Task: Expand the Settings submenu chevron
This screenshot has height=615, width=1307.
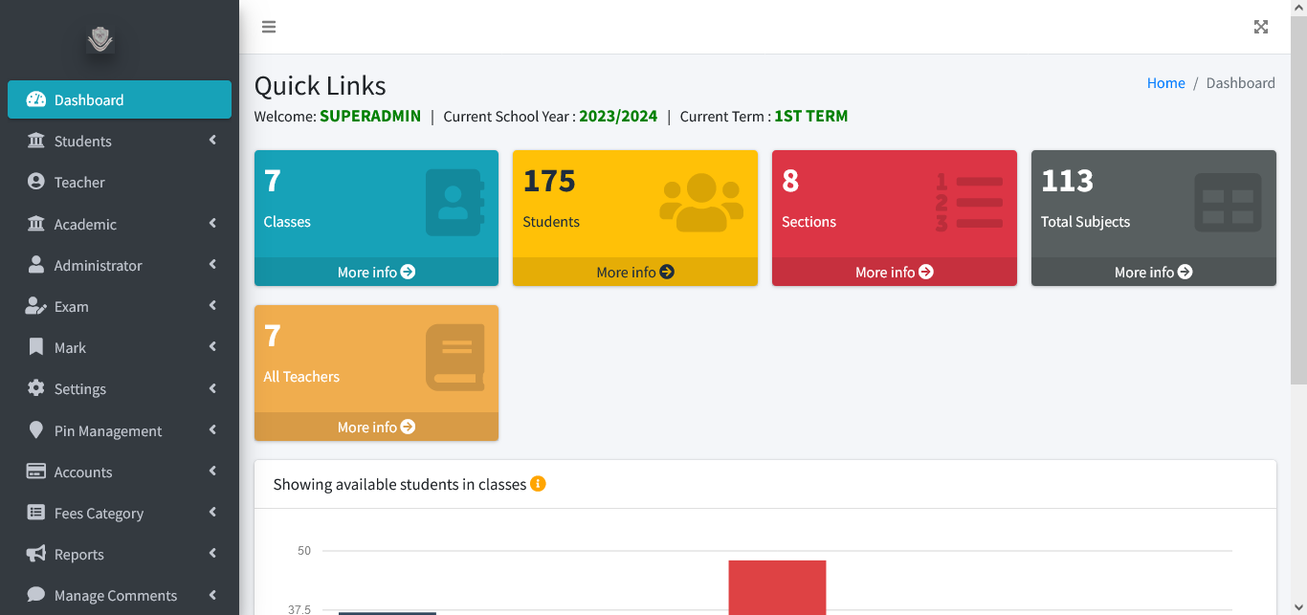Action: pyautogui.click(x=212, y=388)
